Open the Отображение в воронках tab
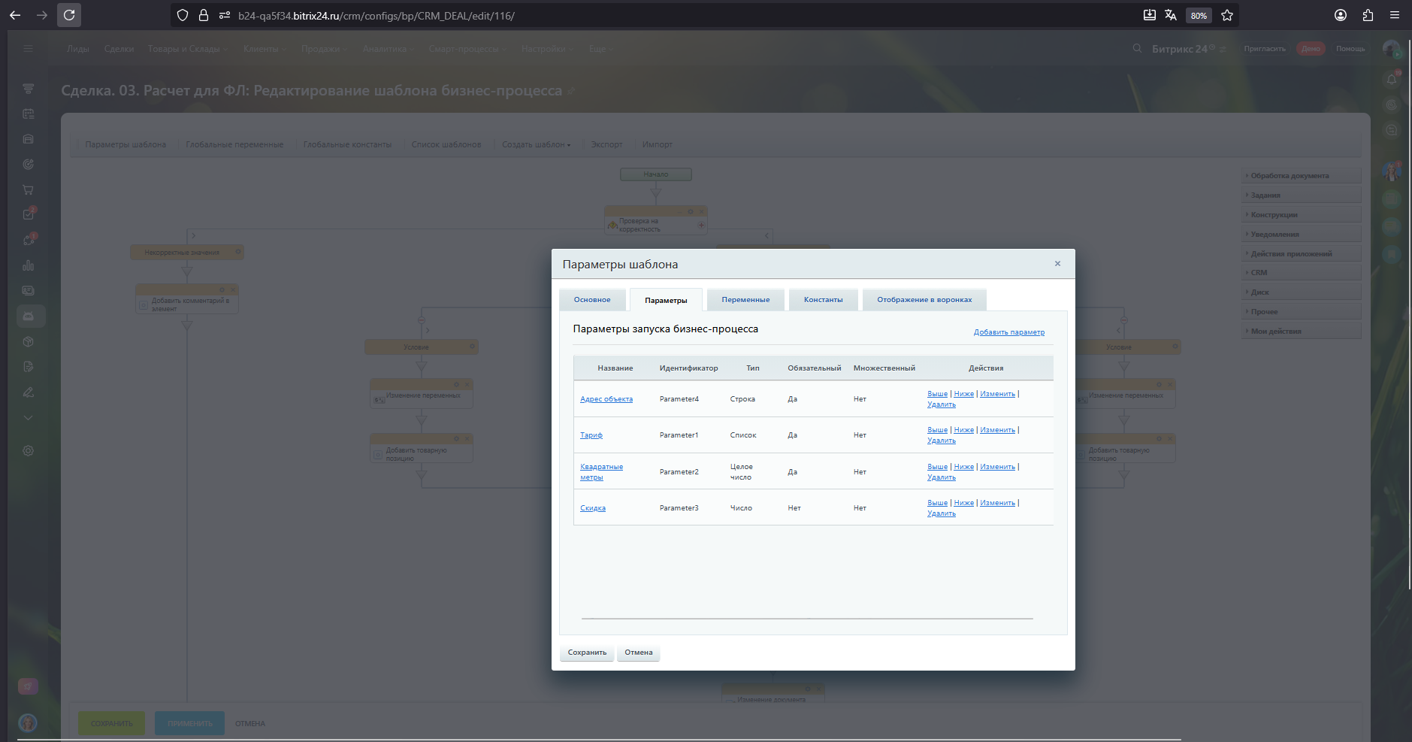Viewport: 1412px width, 742px height. (x=924, y=300)
